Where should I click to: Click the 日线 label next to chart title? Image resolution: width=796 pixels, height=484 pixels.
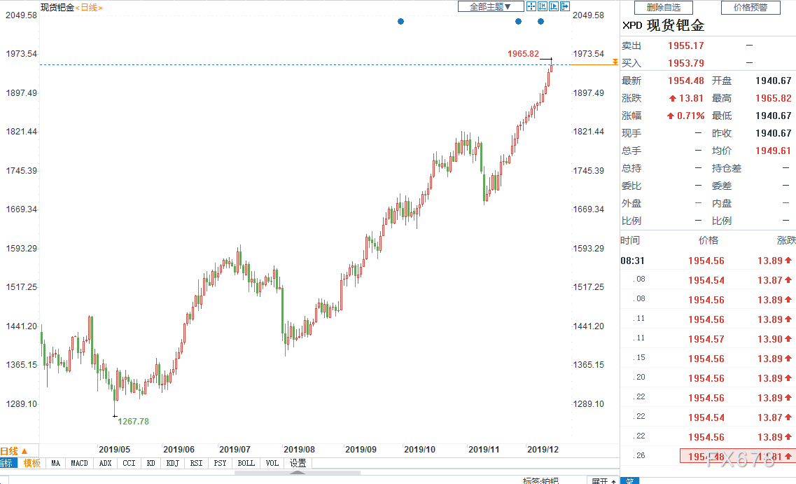pos(90,8)
